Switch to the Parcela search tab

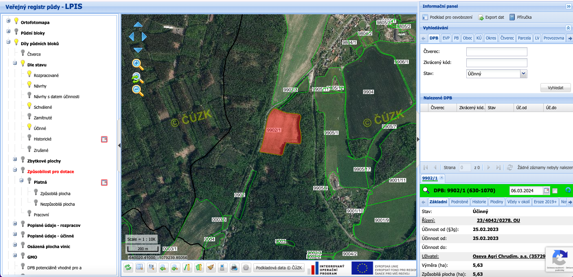tap(524, 38)
